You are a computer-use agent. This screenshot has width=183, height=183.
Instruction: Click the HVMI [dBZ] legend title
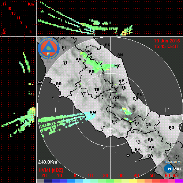point(51,170)
